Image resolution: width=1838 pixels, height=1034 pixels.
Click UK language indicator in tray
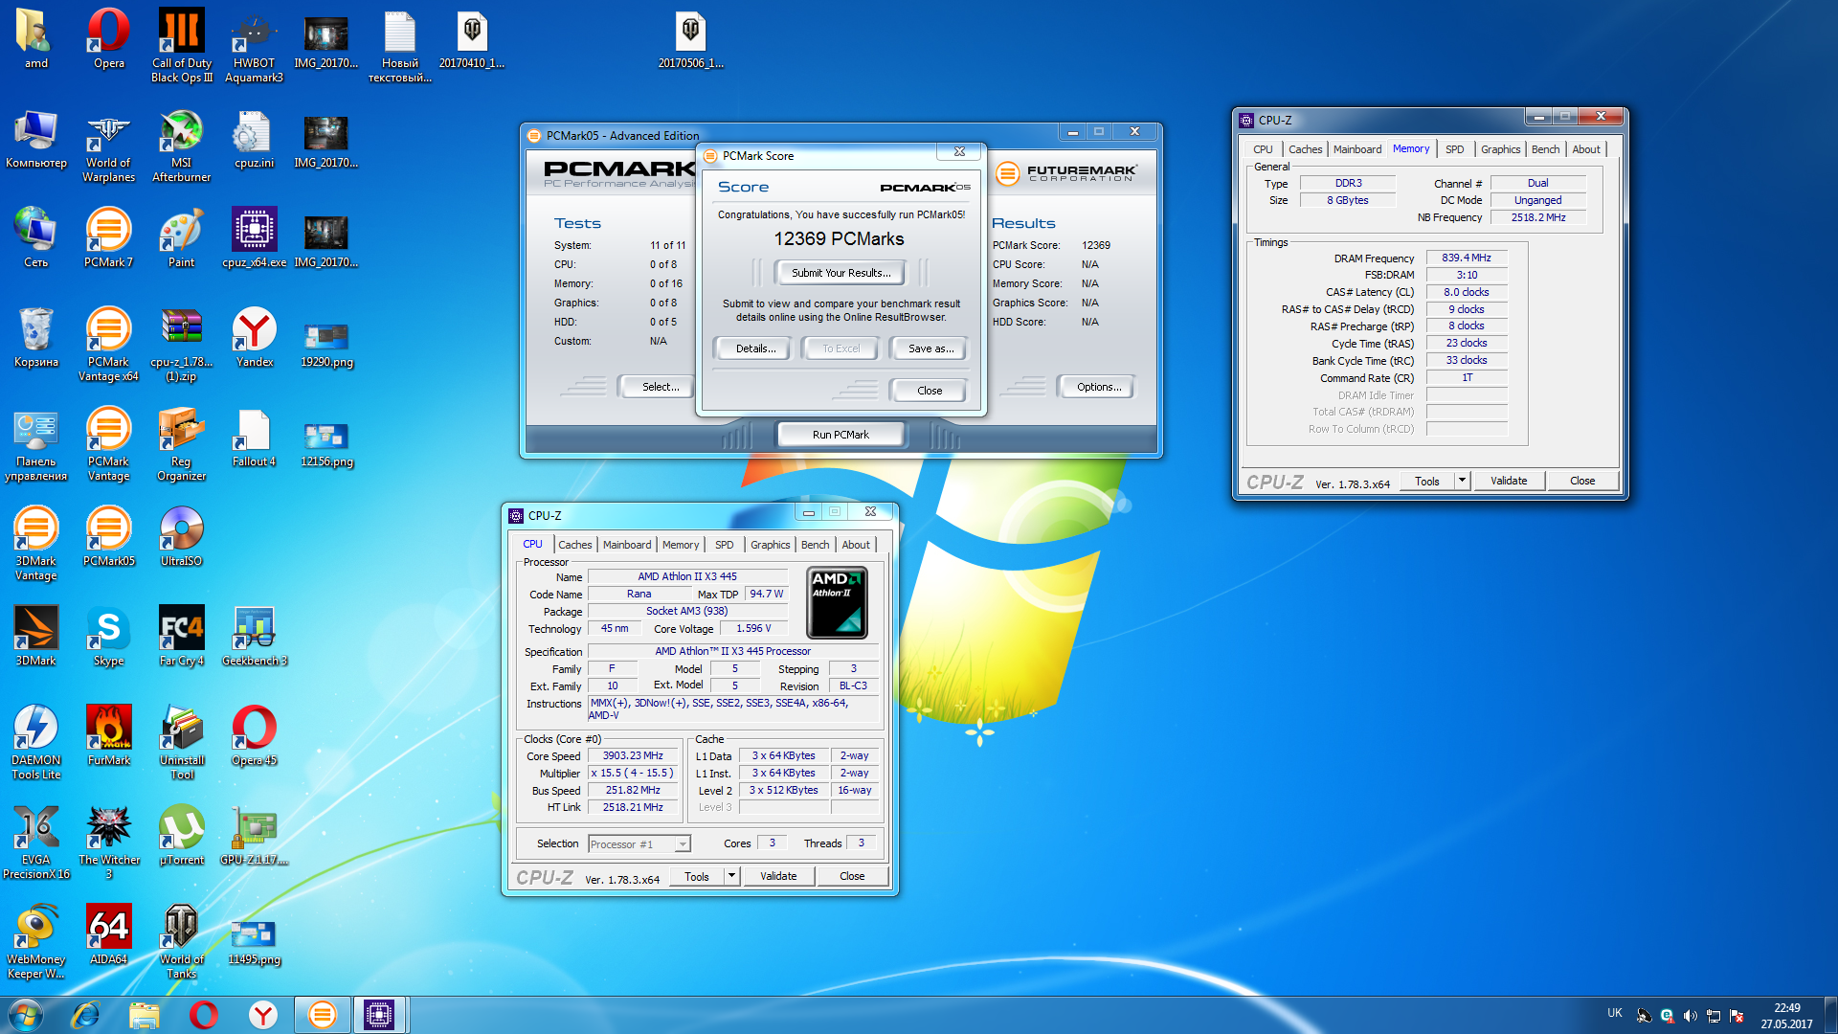coord(1615,1013)
